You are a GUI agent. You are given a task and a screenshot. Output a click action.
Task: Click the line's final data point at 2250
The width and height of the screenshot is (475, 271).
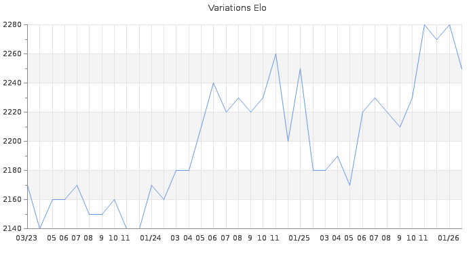(461, 68)
